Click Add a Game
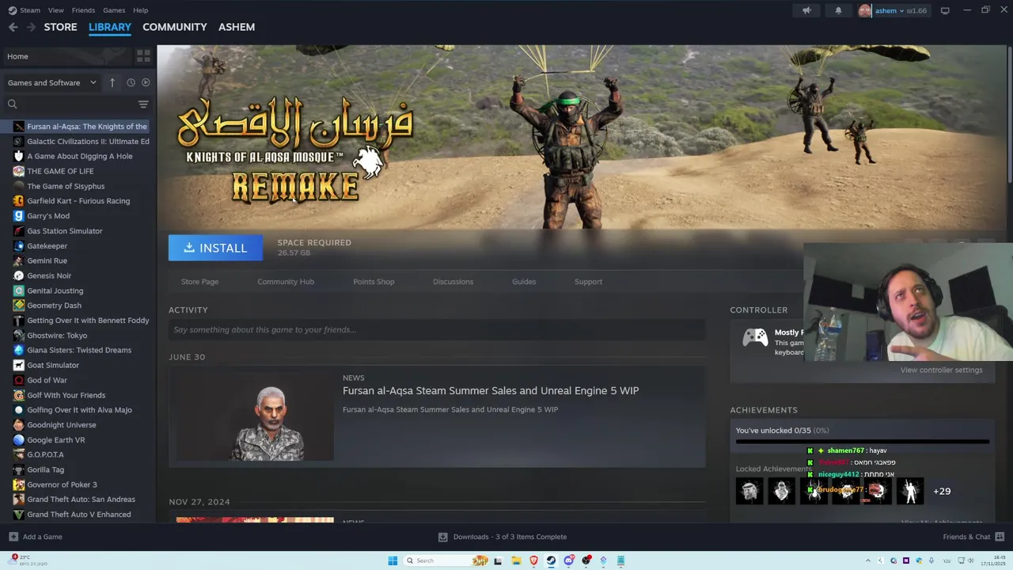The image size is (1013, 570). [35, 537]
